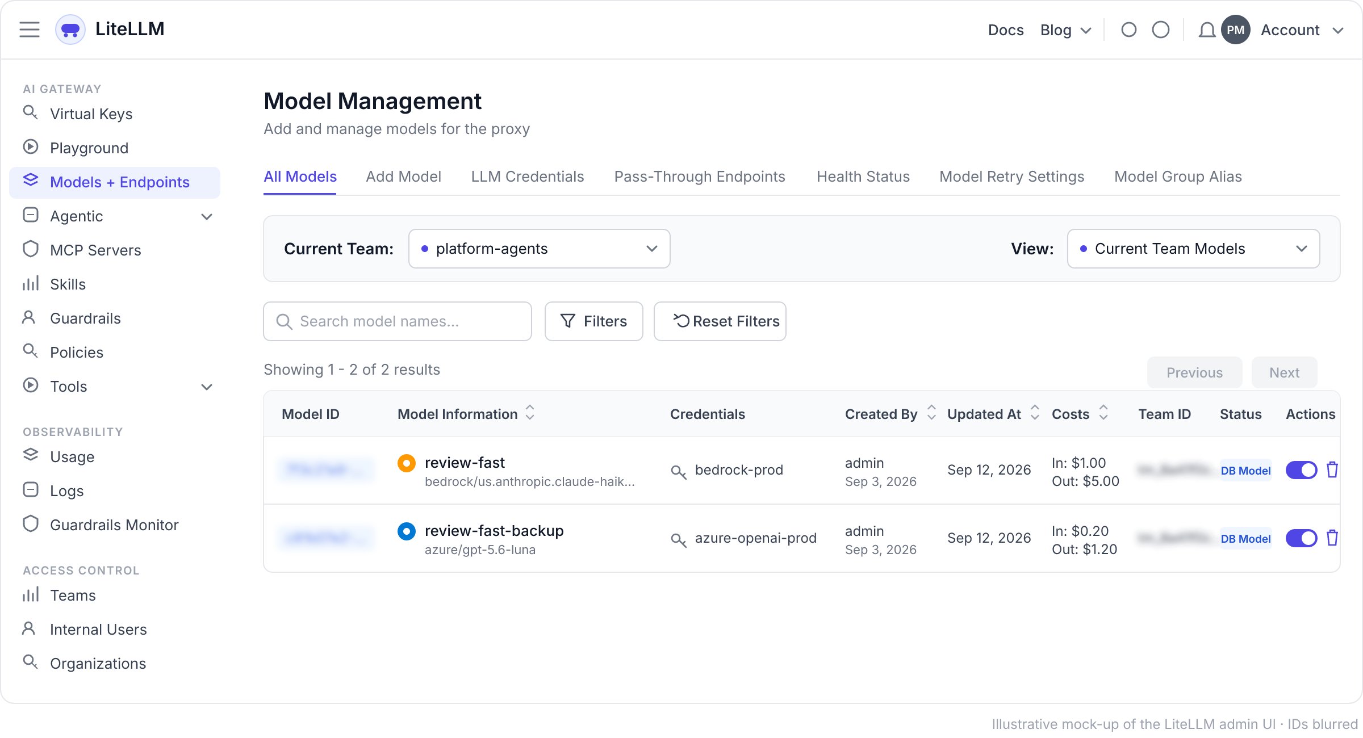1363x738 pixels.
Task: Sort by Created By column arrows
Action: 931,413
